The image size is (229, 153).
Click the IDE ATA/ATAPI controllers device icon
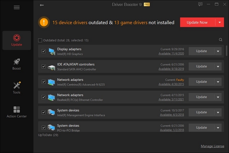pyautogui.click(x=52, y=67)
